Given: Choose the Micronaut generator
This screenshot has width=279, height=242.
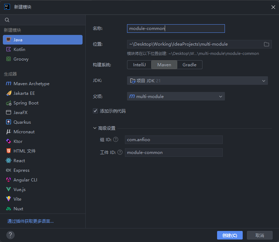Looking at the screenshot, I should (x=43, y=132).
